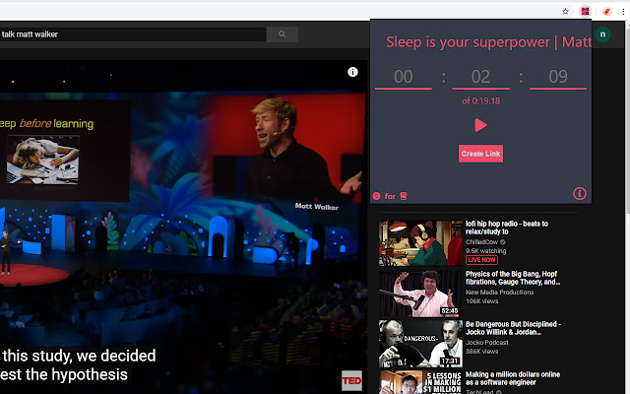Open '5 Lessons in Making $1 Million' thumbnail
Viewport: 630px width, 394px height.
420,382
